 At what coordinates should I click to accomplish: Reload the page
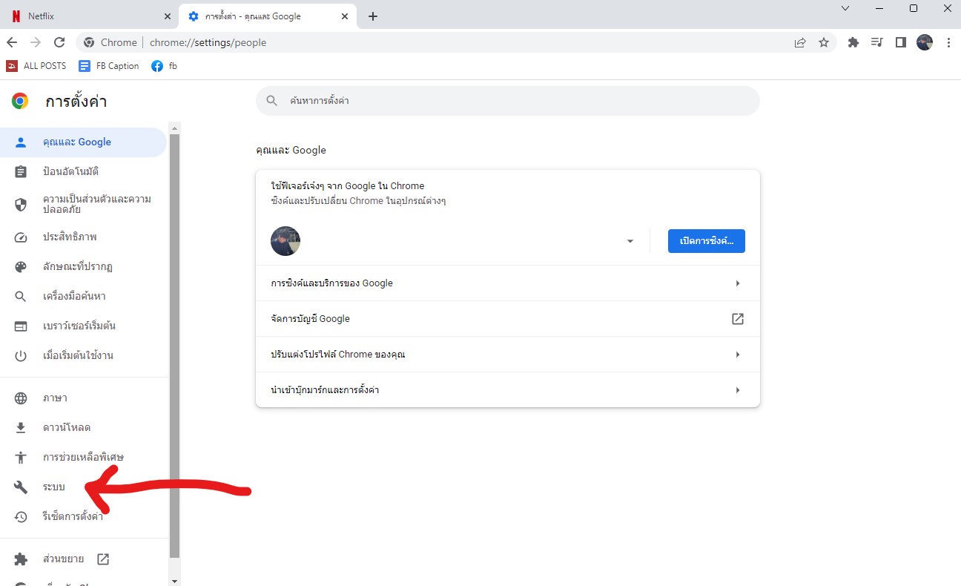pyautogui.click(x=59, y=43)
